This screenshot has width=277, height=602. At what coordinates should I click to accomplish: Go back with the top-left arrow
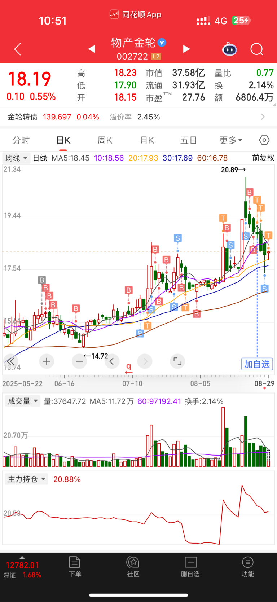(x=17, y=49)
